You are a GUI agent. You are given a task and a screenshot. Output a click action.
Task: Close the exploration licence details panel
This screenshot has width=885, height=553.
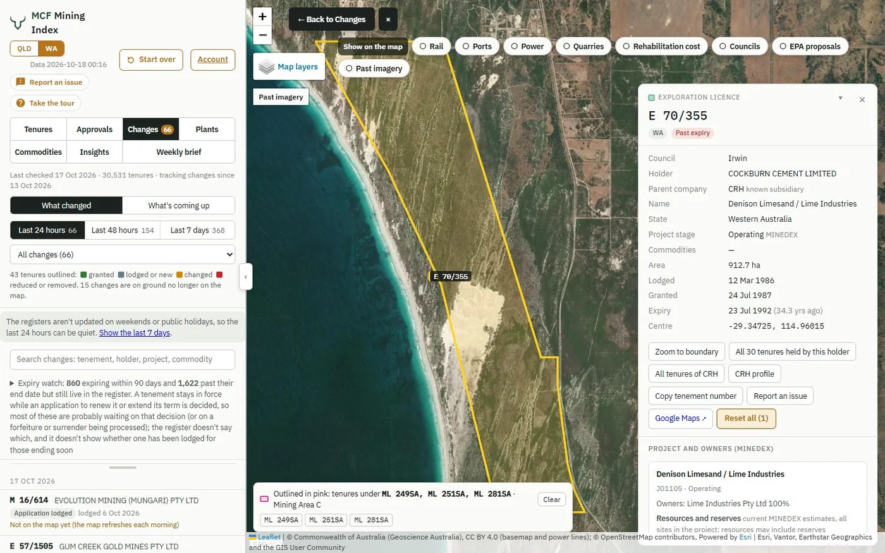pos(862,100)
